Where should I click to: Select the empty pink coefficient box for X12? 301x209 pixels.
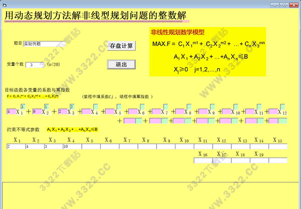click(273, 111)
